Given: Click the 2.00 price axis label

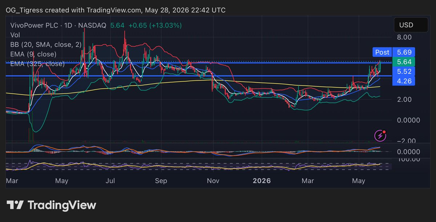Looking at the screenshot, I should pyautogui.click(x=404, y=100).
